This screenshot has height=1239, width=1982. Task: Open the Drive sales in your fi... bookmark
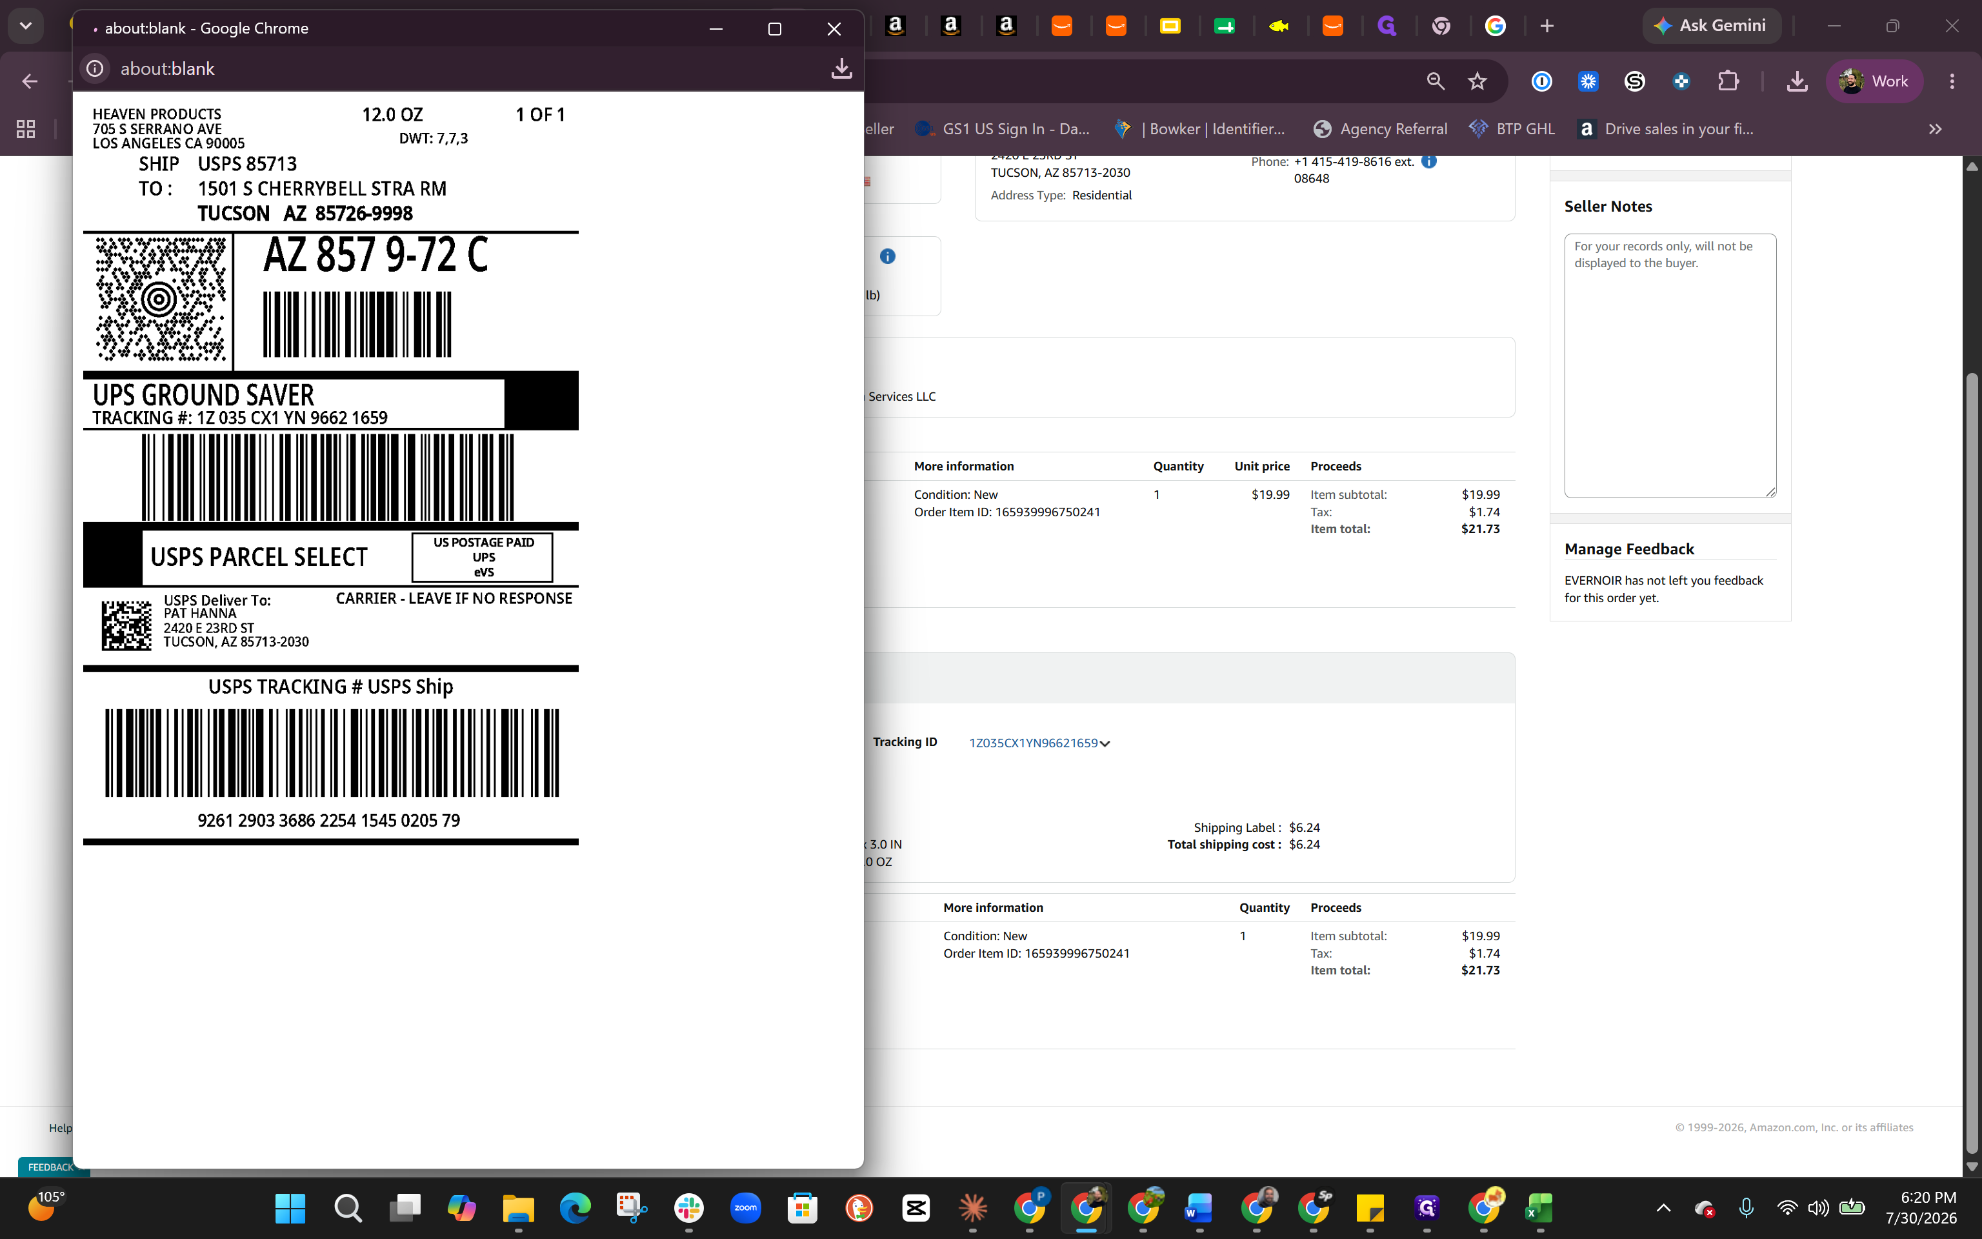1666,128
